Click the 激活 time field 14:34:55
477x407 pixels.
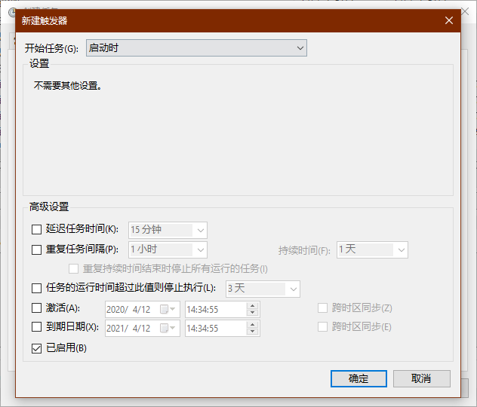pos(215,309)
